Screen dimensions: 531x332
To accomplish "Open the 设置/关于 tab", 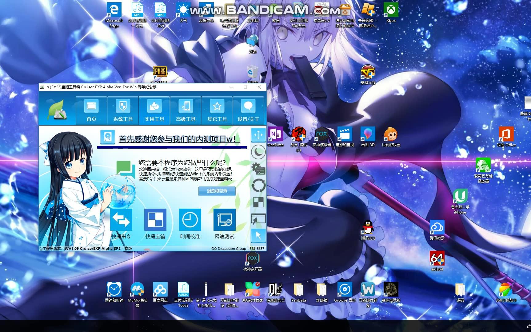I will pyautogui.click(x=248, y=110).
